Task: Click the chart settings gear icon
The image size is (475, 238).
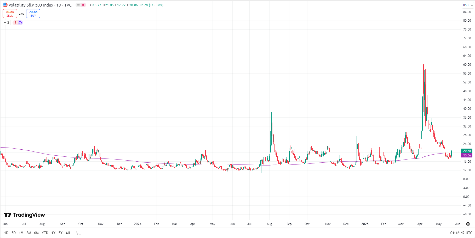Action: 468,224
